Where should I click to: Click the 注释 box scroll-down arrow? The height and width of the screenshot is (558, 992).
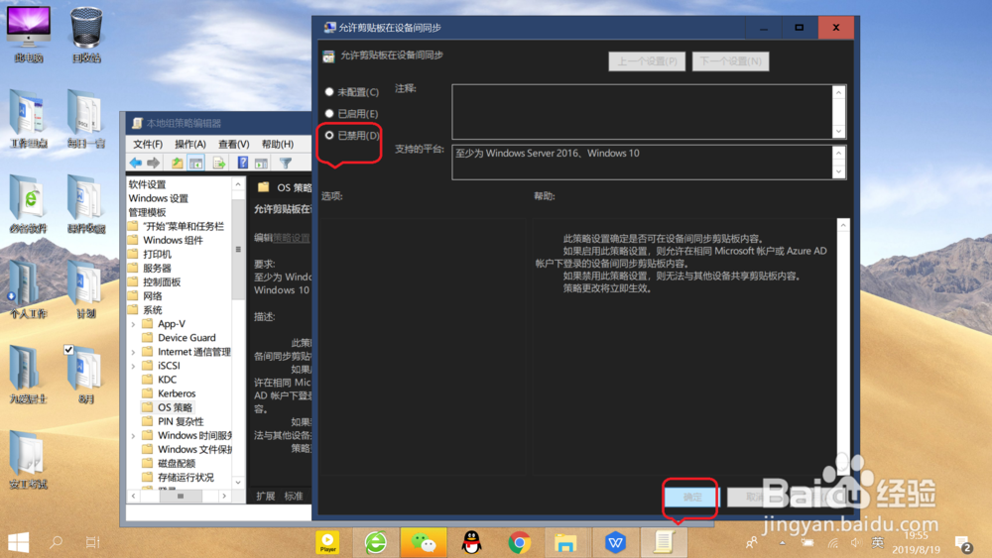tap(839, 132)
